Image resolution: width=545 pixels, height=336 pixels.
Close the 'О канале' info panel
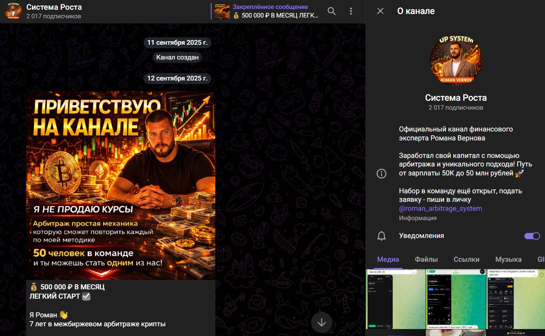[x=380, y=11]
